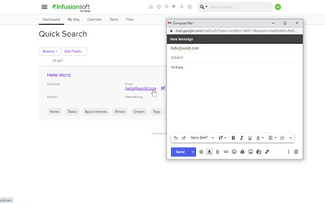Discard the draft with the trash icon
Viewport: 325px width, 203px height.
(296, 152)
